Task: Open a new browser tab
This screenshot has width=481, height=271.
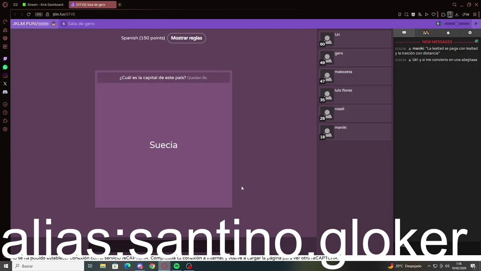Action: 119,5
